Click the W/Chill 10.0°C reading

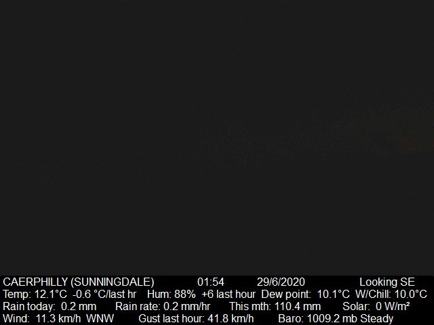pyautogui.click(x=391, y=295)
